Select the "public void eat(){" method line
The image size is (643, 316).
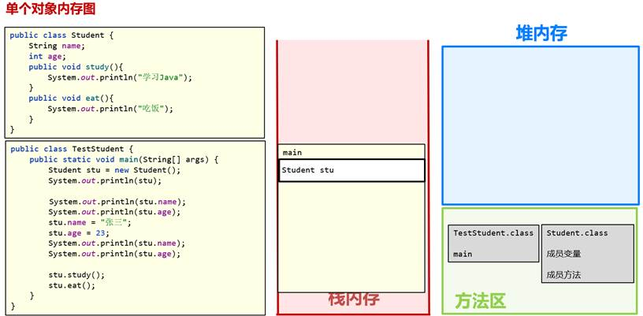[71, 99]
